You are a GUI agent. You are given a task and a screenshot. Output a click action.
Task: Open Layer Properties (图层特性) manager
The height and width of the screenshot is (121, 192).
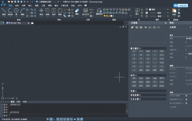pos(99,12)
